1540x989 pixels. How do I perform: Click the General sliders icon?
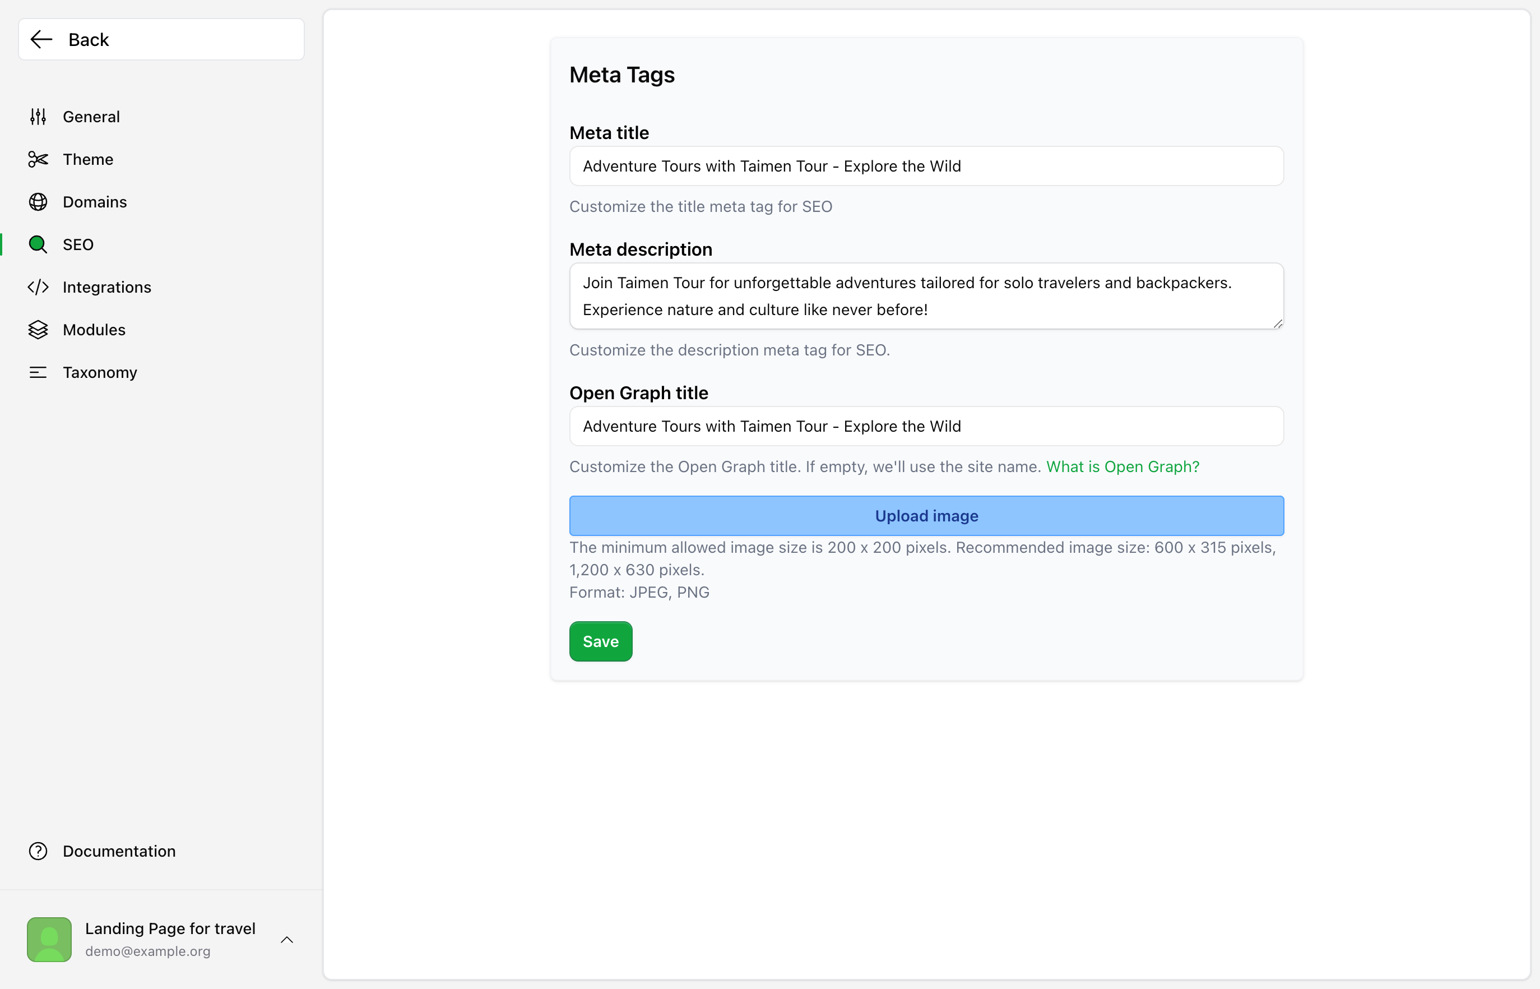(38, 117)
